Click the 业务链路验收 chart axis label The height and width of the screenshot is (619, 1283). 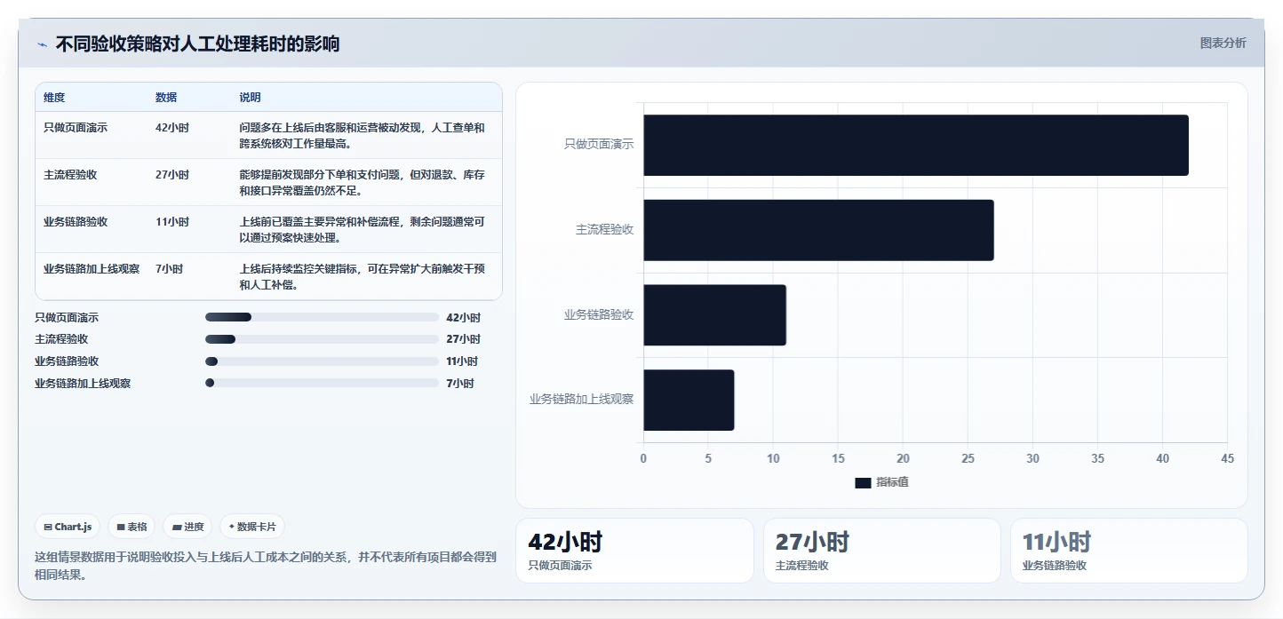click(x=599, y=314)
